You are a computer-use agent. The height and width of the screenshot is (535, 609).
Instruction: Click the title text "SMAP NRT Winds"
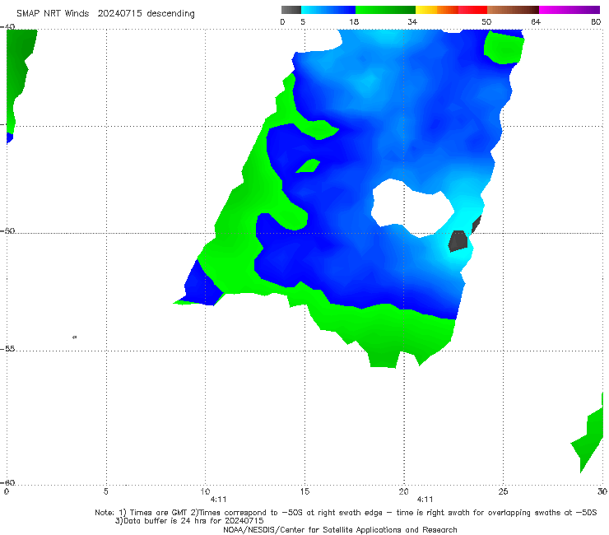pos(53,13)
